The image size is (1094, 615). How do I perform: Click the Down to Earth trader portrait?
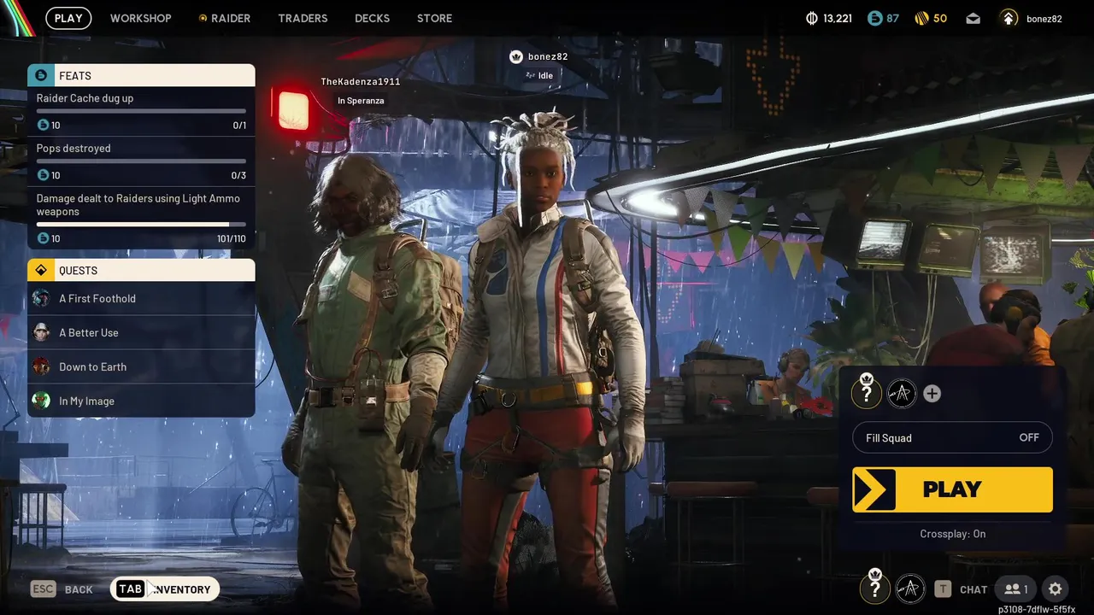tap(41, 366)
